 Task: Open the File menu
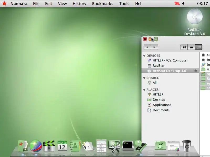tap(36, 4)
